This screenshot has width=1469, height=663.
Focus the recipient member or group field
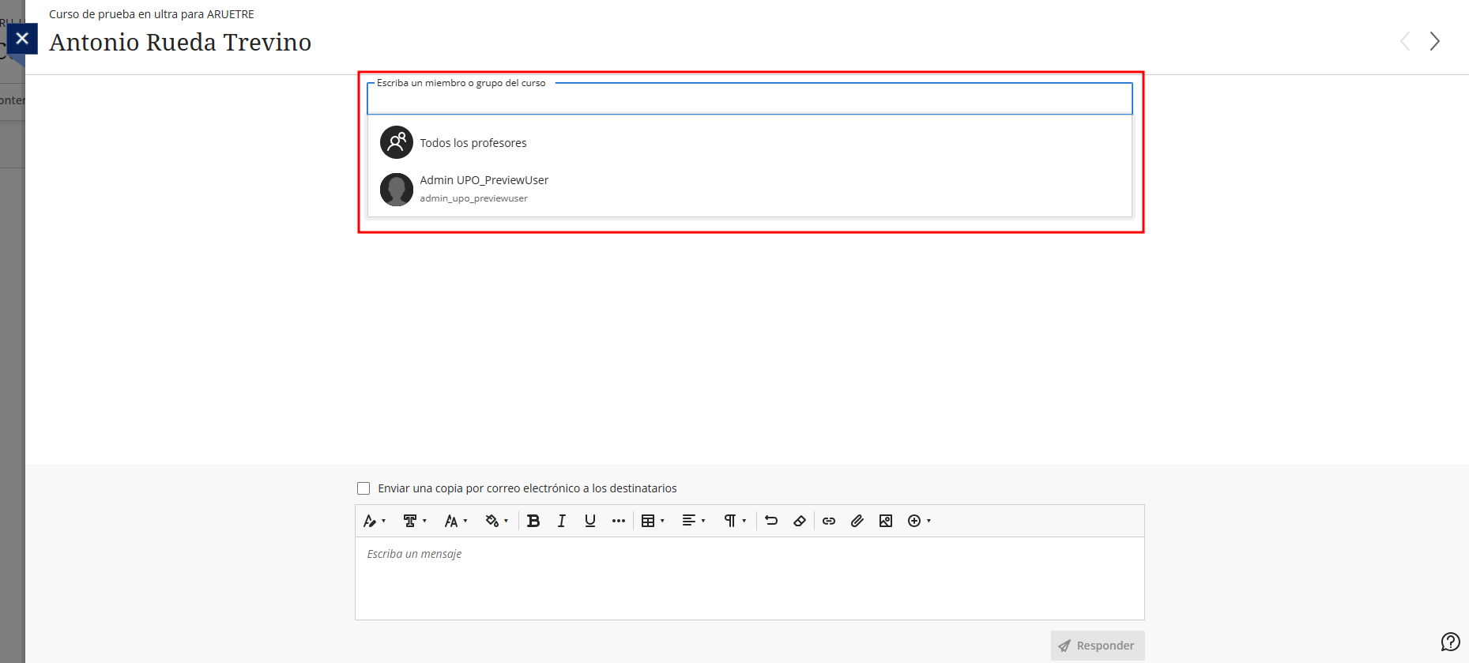tap(748, 101)
